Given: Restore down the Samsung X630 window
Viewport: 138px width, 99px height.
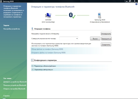Looking at the screenshot, I should tap(130, 1).
